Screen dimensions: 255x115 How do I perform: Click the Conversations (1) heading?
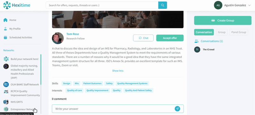pyautogui.click(x=212, y=41)
